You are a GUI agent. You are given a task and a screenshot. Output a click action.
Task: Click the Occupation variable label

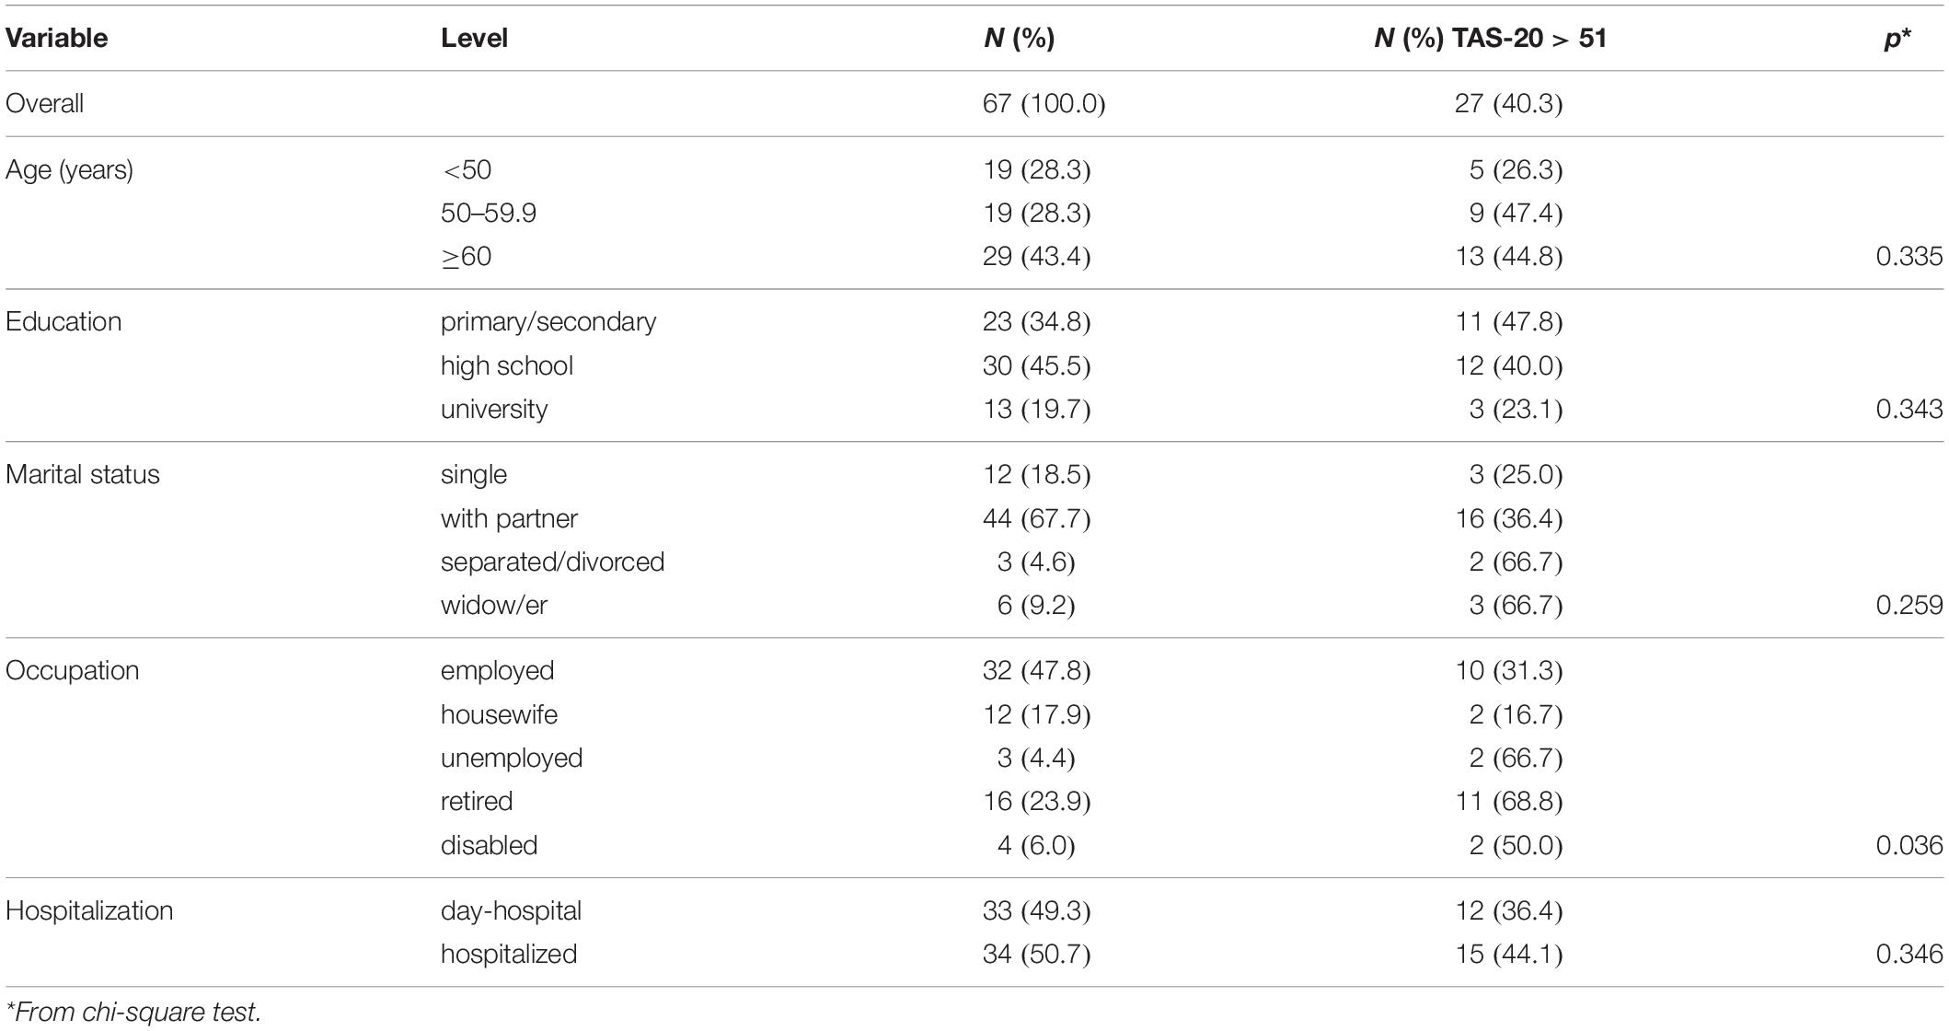point(73,671)
